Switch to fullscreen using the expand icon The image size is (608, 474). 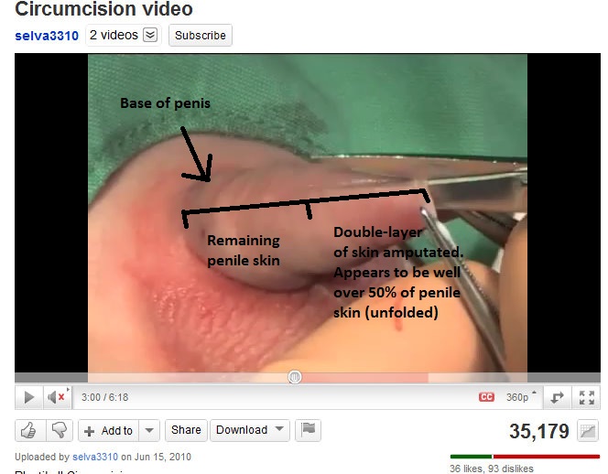tap(587, 397)
